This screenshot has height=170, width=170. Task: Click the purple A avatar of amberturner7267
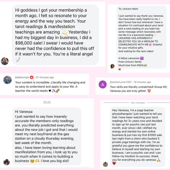[103, 84]
